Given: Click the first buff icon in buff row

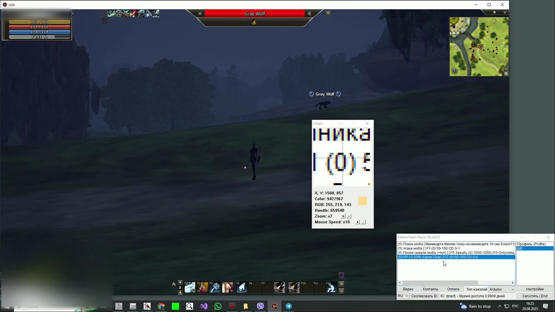Looking at the screenshot, I should [111, 13].
